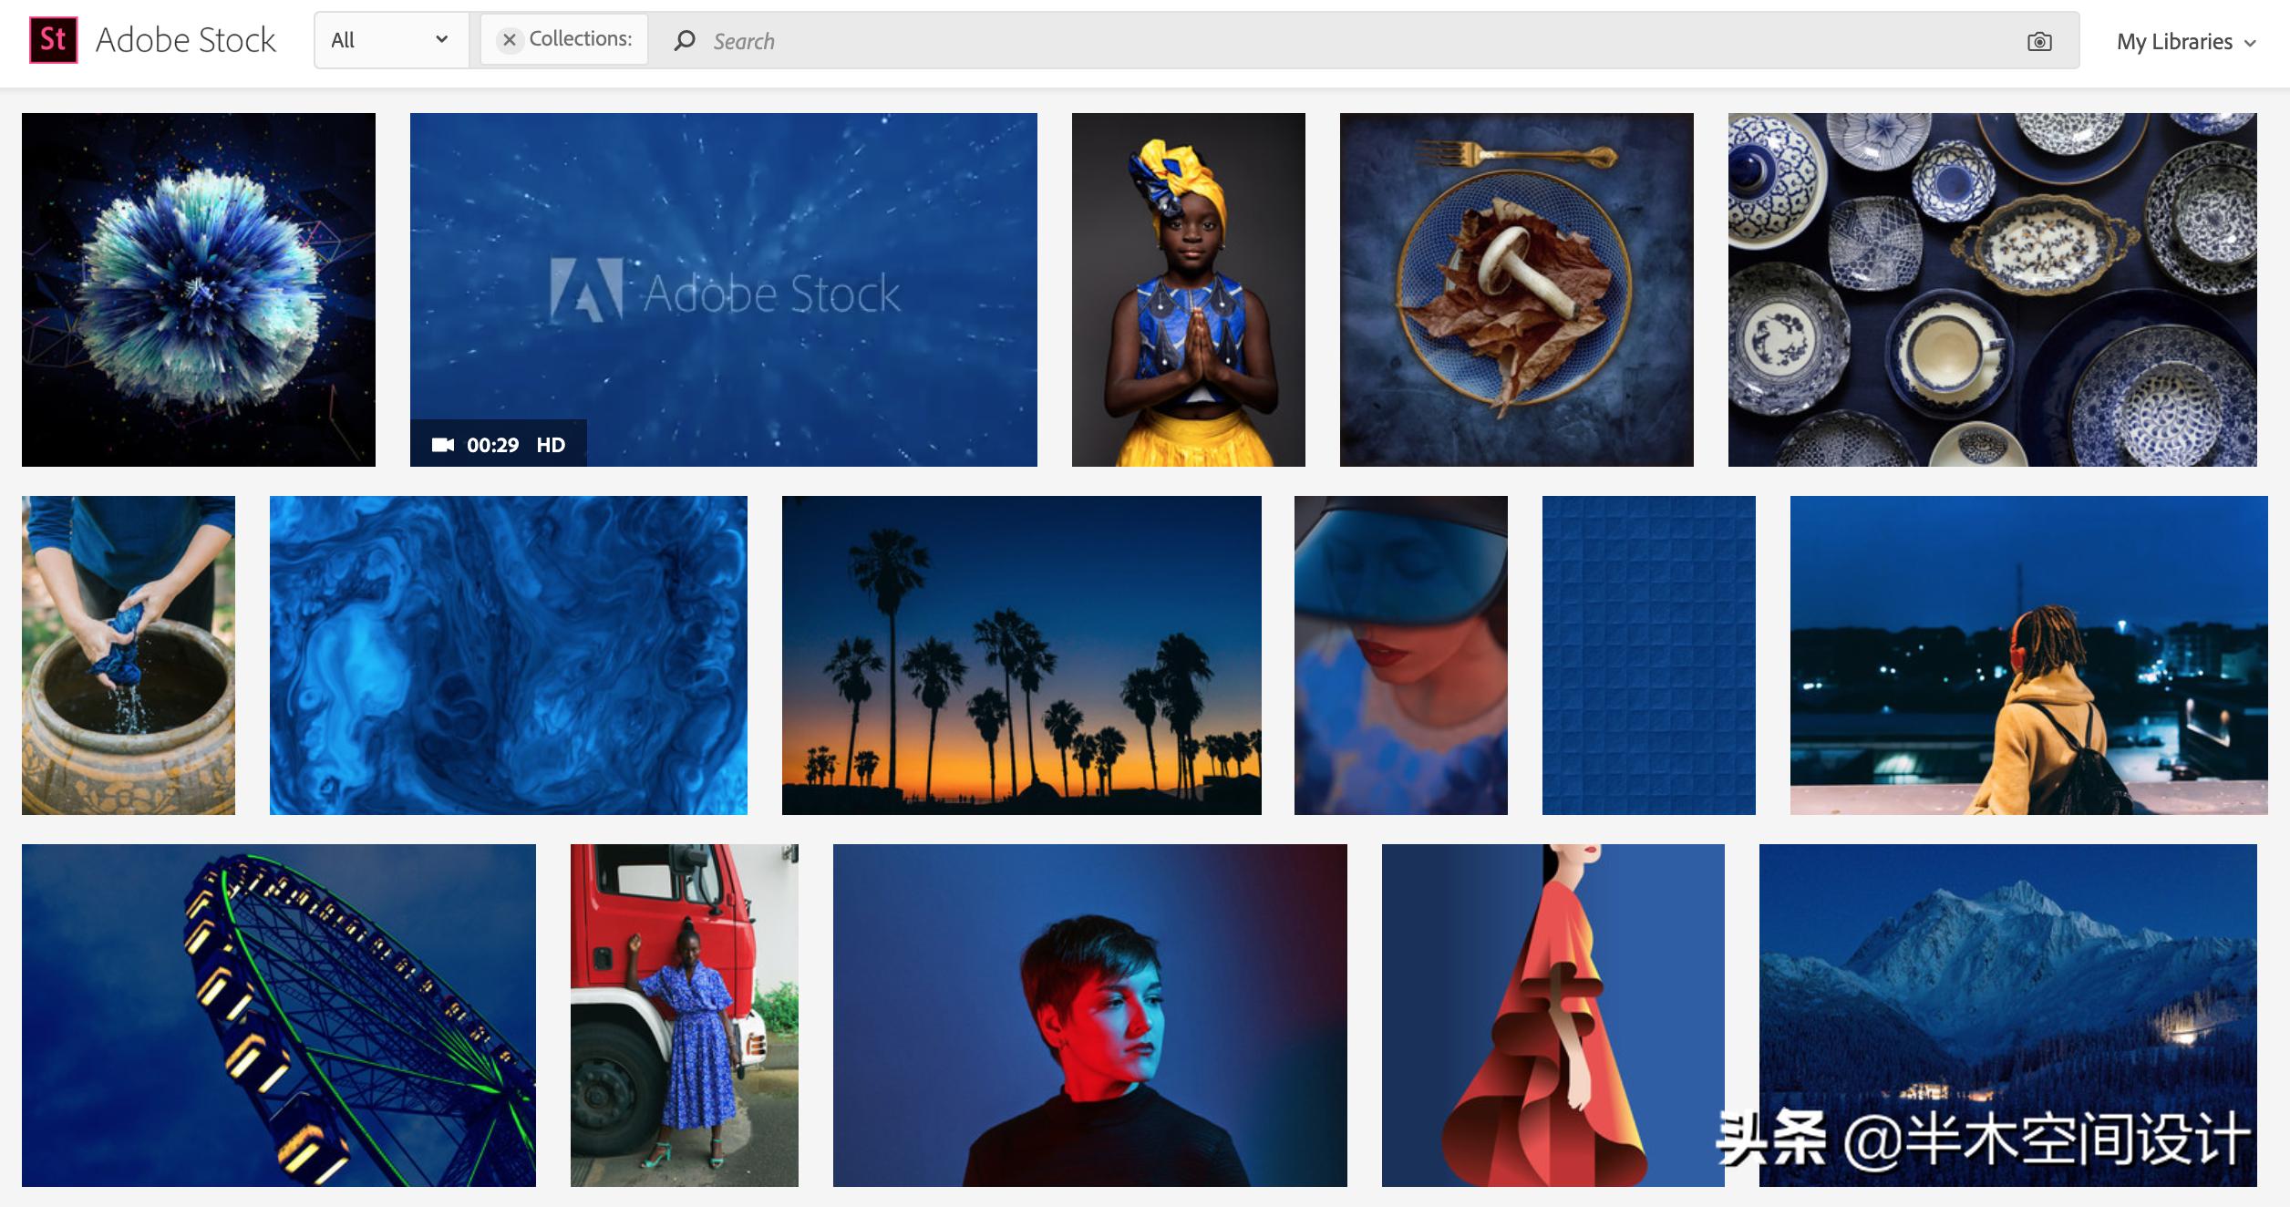Image resolution: width=2290 pixels, height=1207 pixels.
Task: Open visual search camera icon
Action: [x=2039, y=41]
